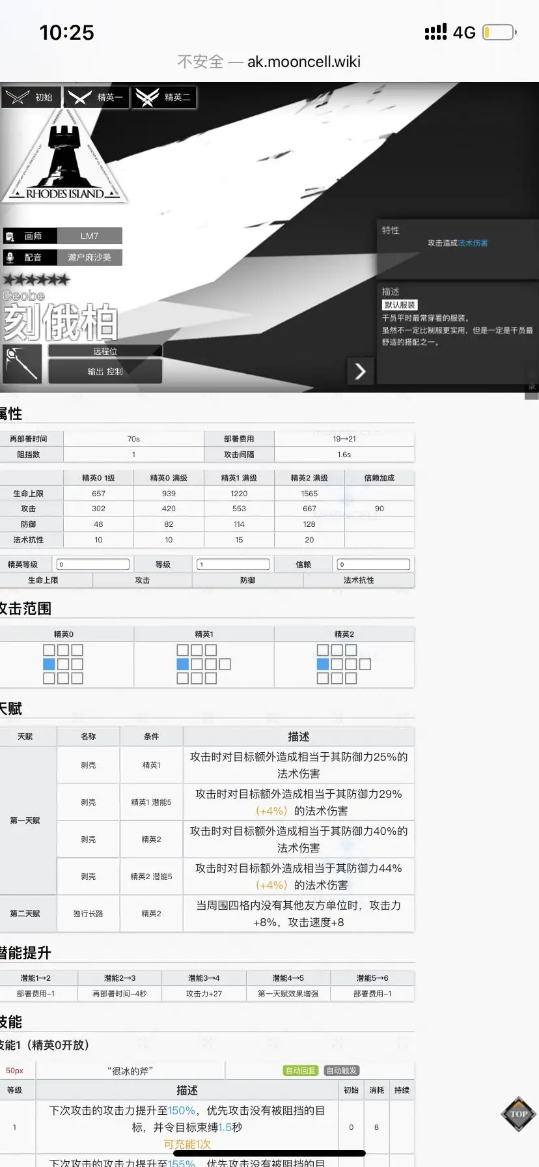
Task: Tap the Rhodes Island faction logo
Action: click(64, 156)
